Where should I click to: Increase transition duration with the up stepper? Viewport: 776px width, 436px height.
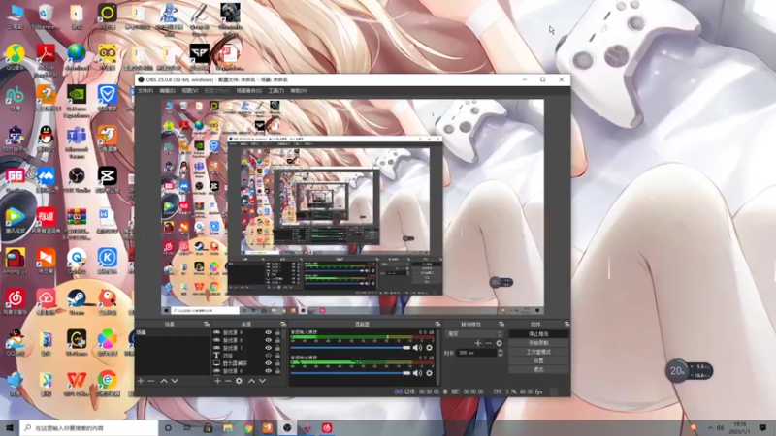[x=500, y=351]
